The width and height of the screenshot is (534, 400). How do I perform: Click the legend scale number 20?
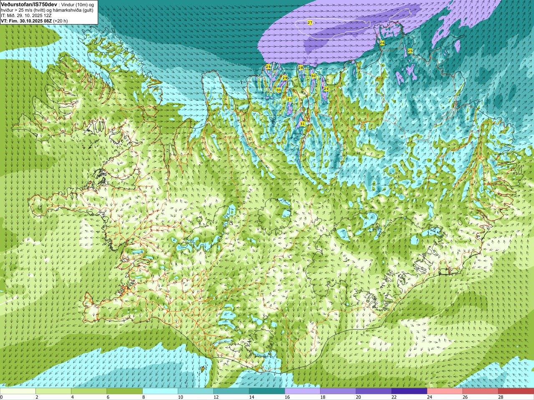358,397
